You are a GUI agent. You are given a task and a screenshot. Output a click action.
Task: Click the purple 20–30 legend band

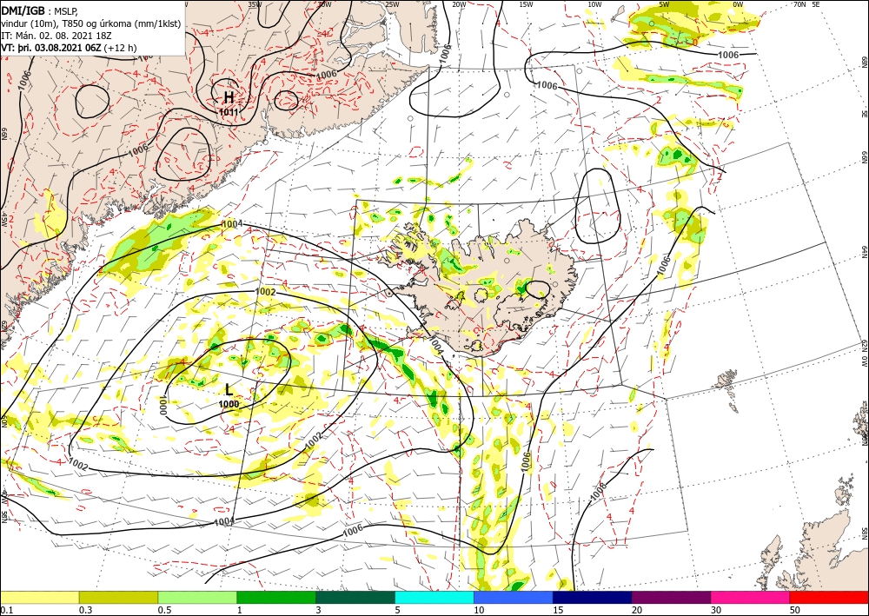(x=671, y=597)
